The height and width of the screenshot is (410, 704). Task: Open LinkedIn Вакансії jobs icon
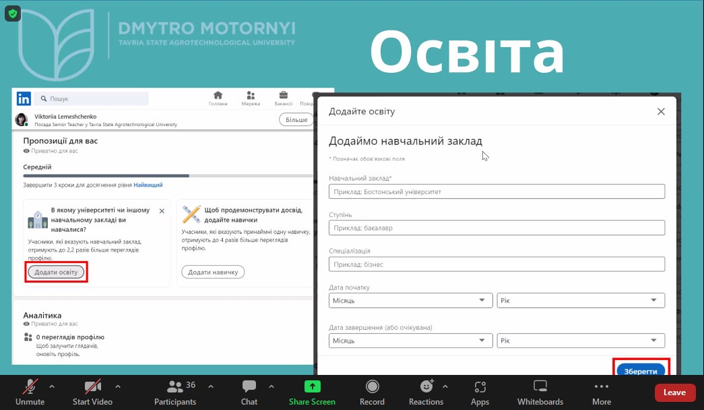coord(284,98)
